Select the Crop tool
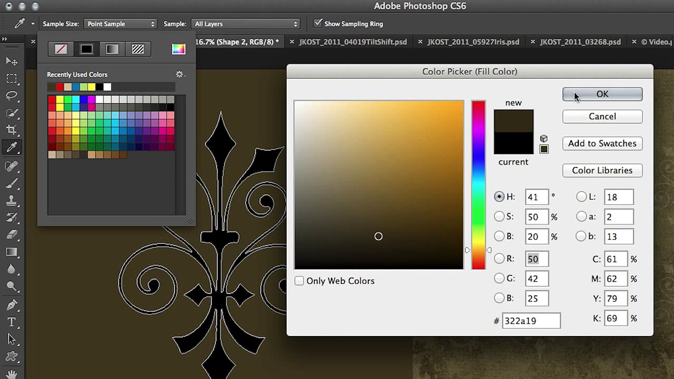The image size is (674, 379). (x=11, y=130)
